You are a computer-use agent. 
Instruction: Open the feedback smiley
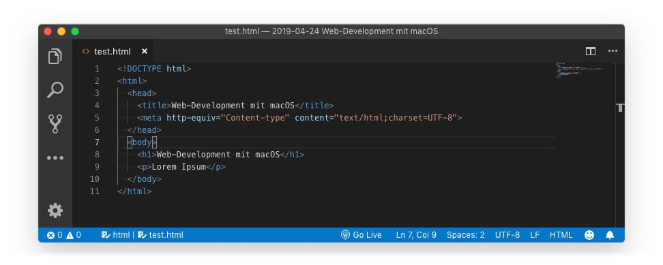click(589, 235)
